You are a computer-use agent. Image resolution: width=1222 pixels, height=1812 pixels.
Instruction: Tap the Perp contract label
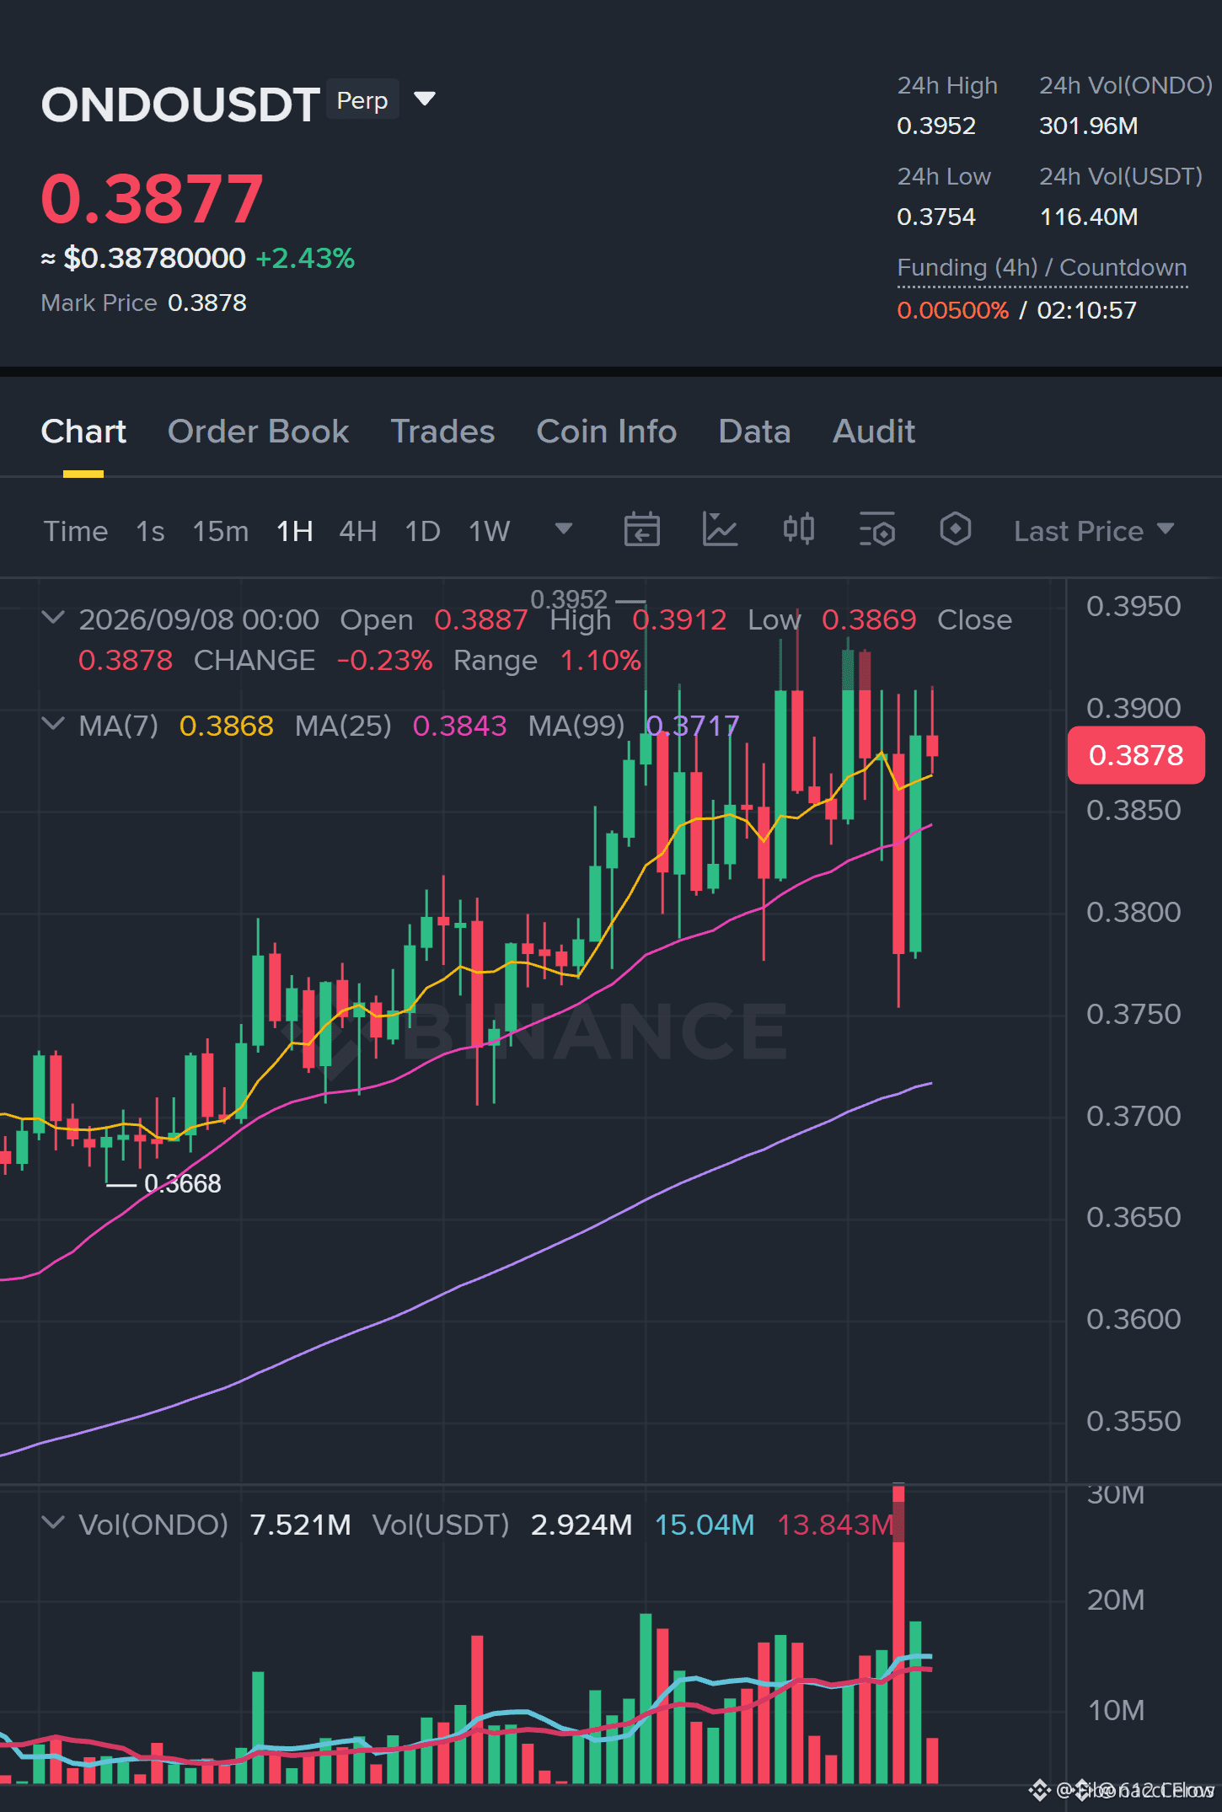point(362,99)
